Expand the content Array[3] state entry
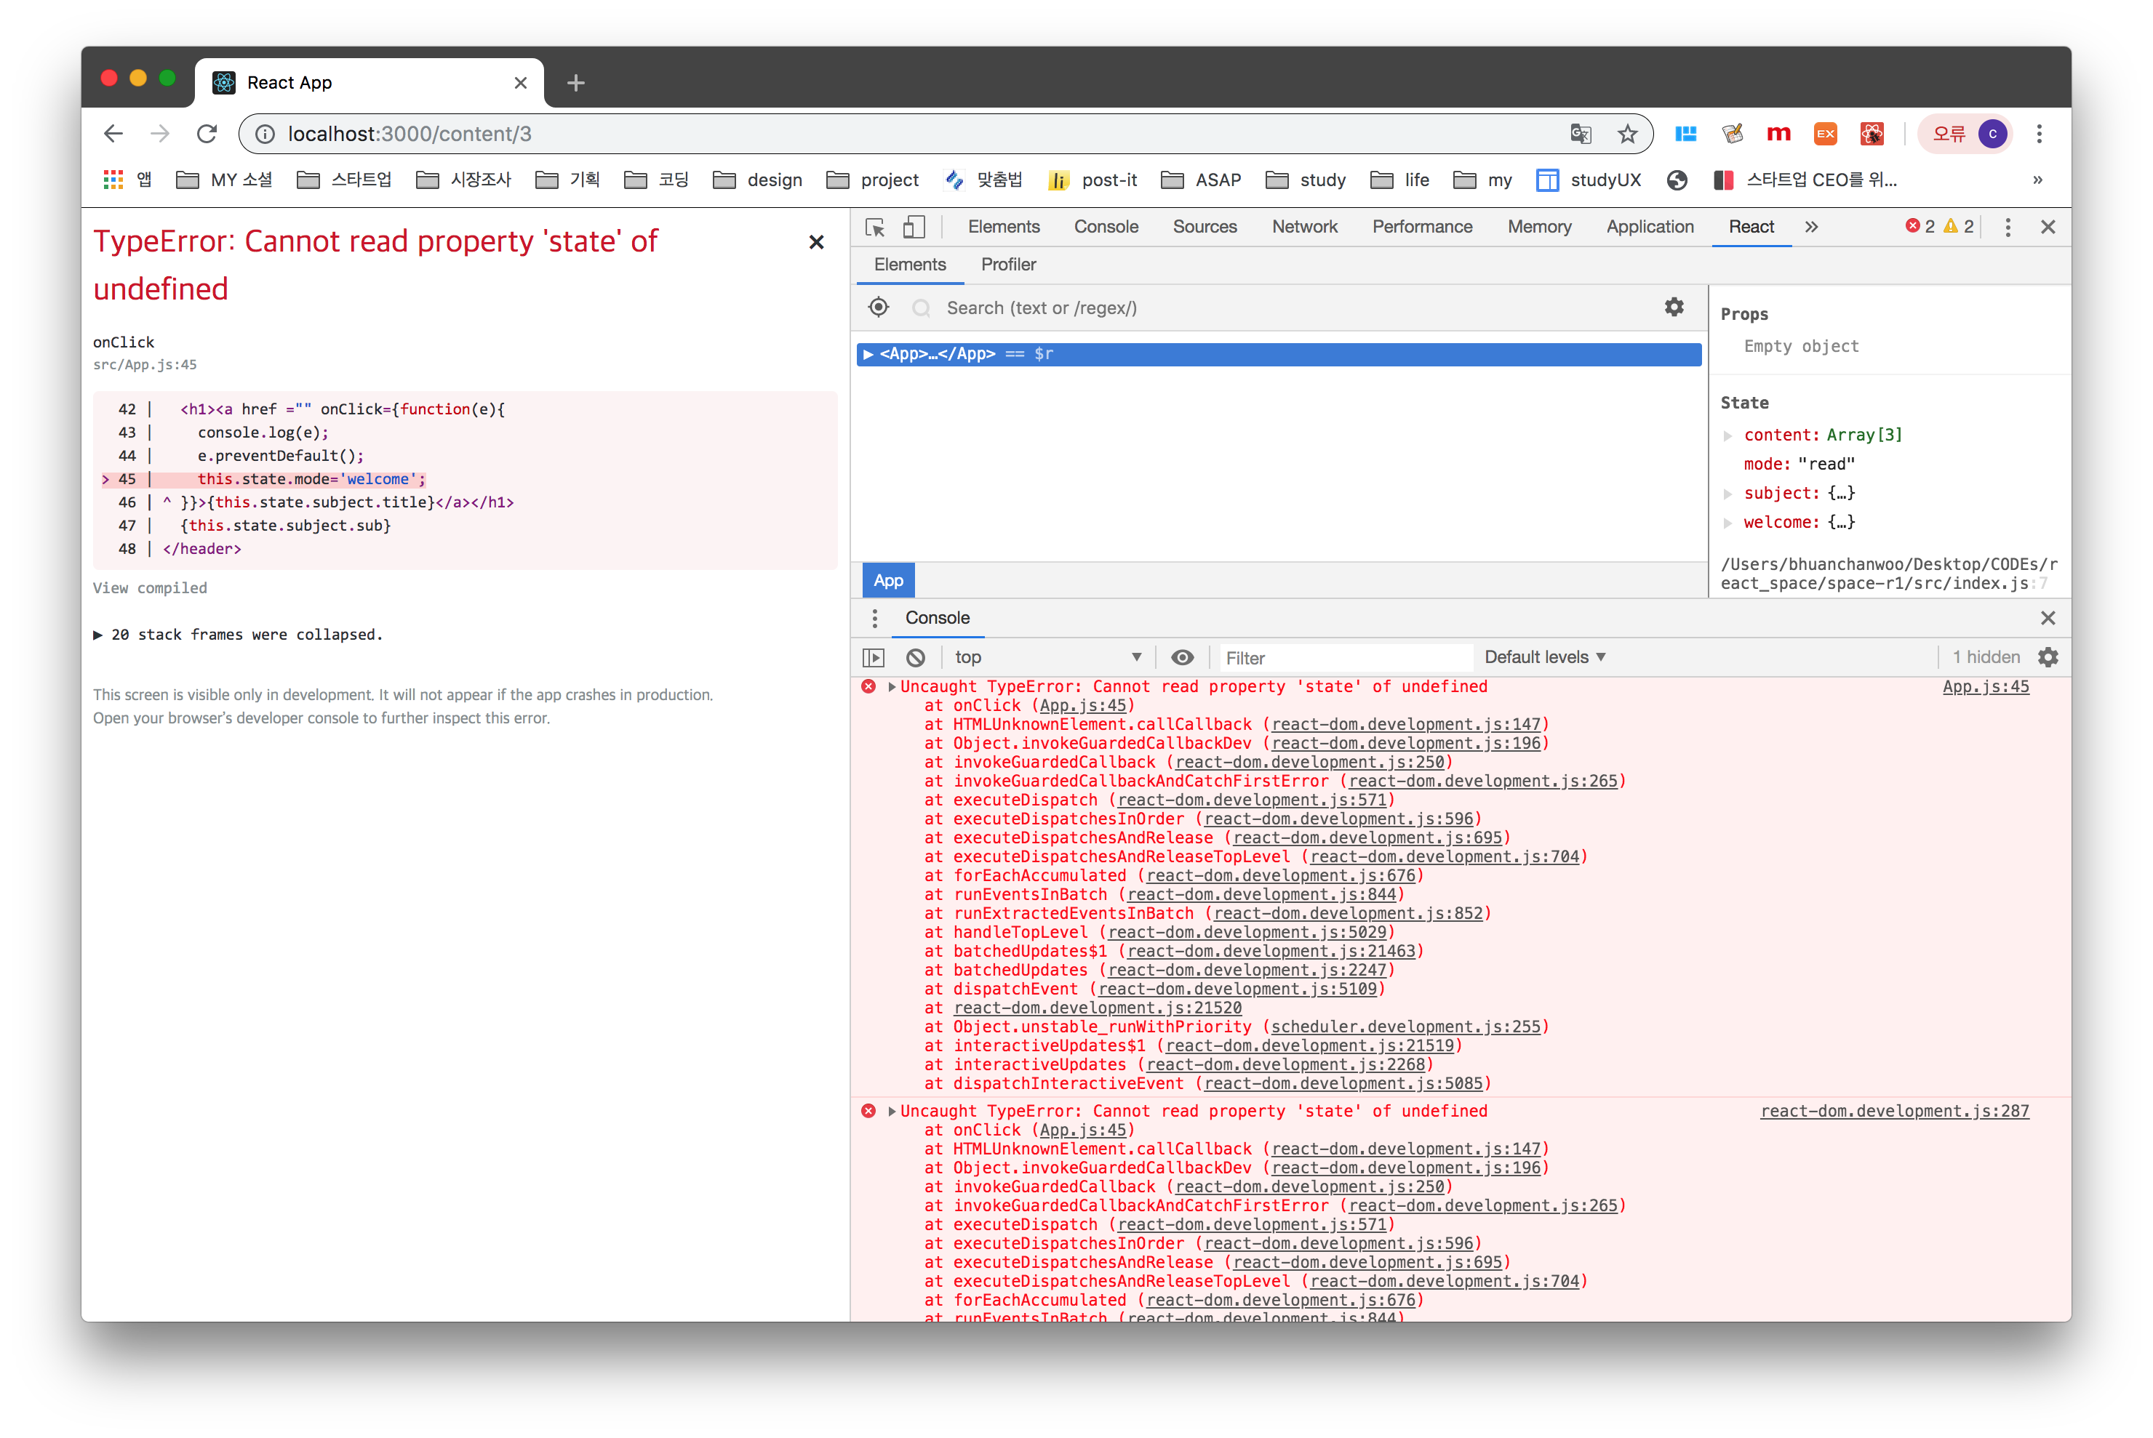Viewport: 2153px width, 1438px height. point(1728,435)
